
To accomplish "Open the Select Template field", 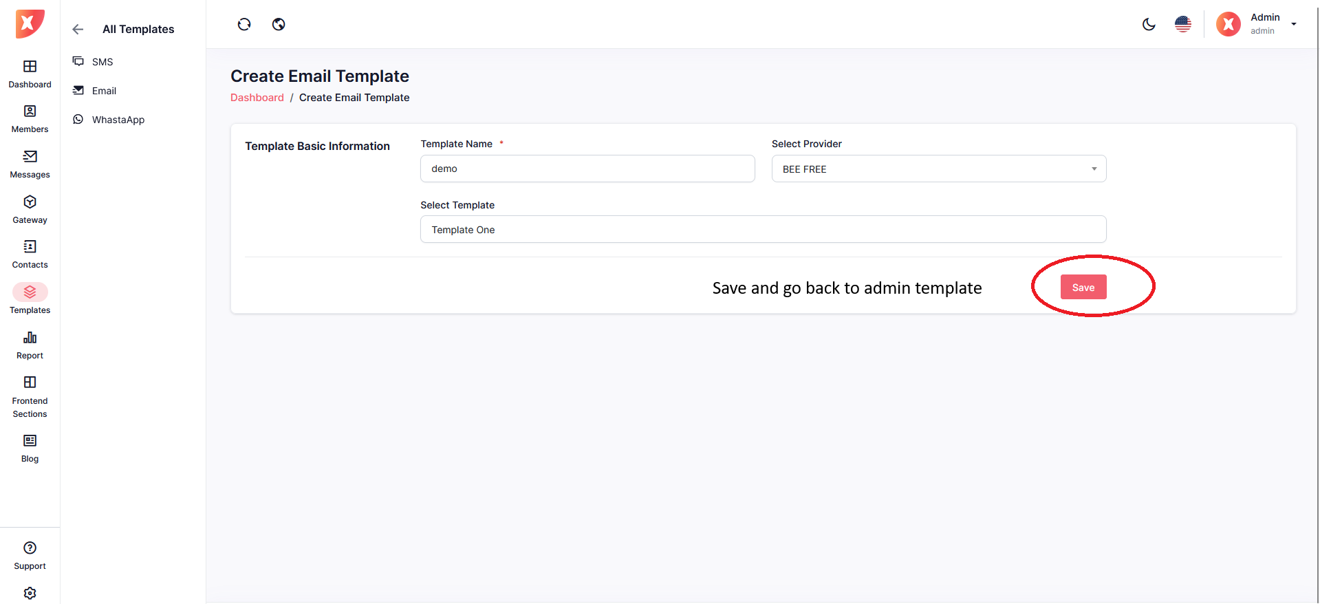I will (x=763, y=230).
